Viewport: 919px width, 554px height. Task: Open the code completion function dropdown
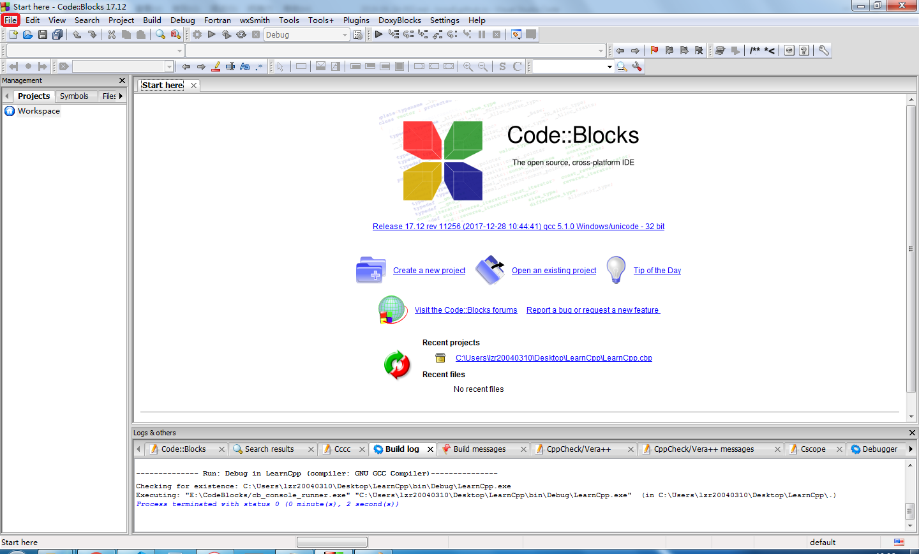(601, 50)
